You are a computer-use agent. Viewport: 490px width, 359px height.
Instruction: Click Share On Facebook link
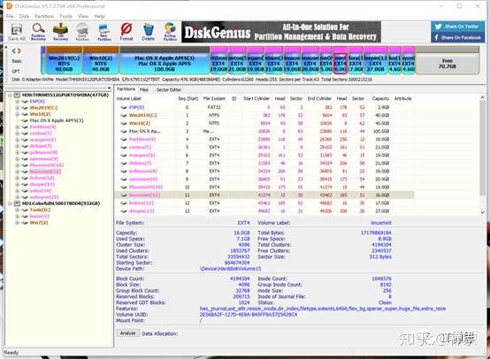[x=461, y=38]
